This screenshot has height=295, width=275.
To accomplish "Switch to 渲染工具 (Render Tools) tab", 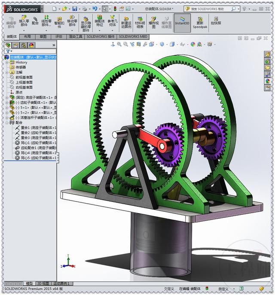I will [x=75, y=36].
